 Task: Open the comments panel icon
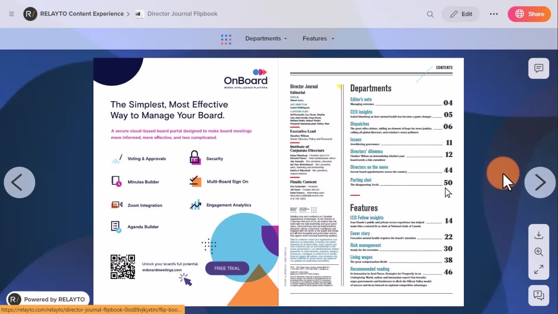[x=539, y=69]
